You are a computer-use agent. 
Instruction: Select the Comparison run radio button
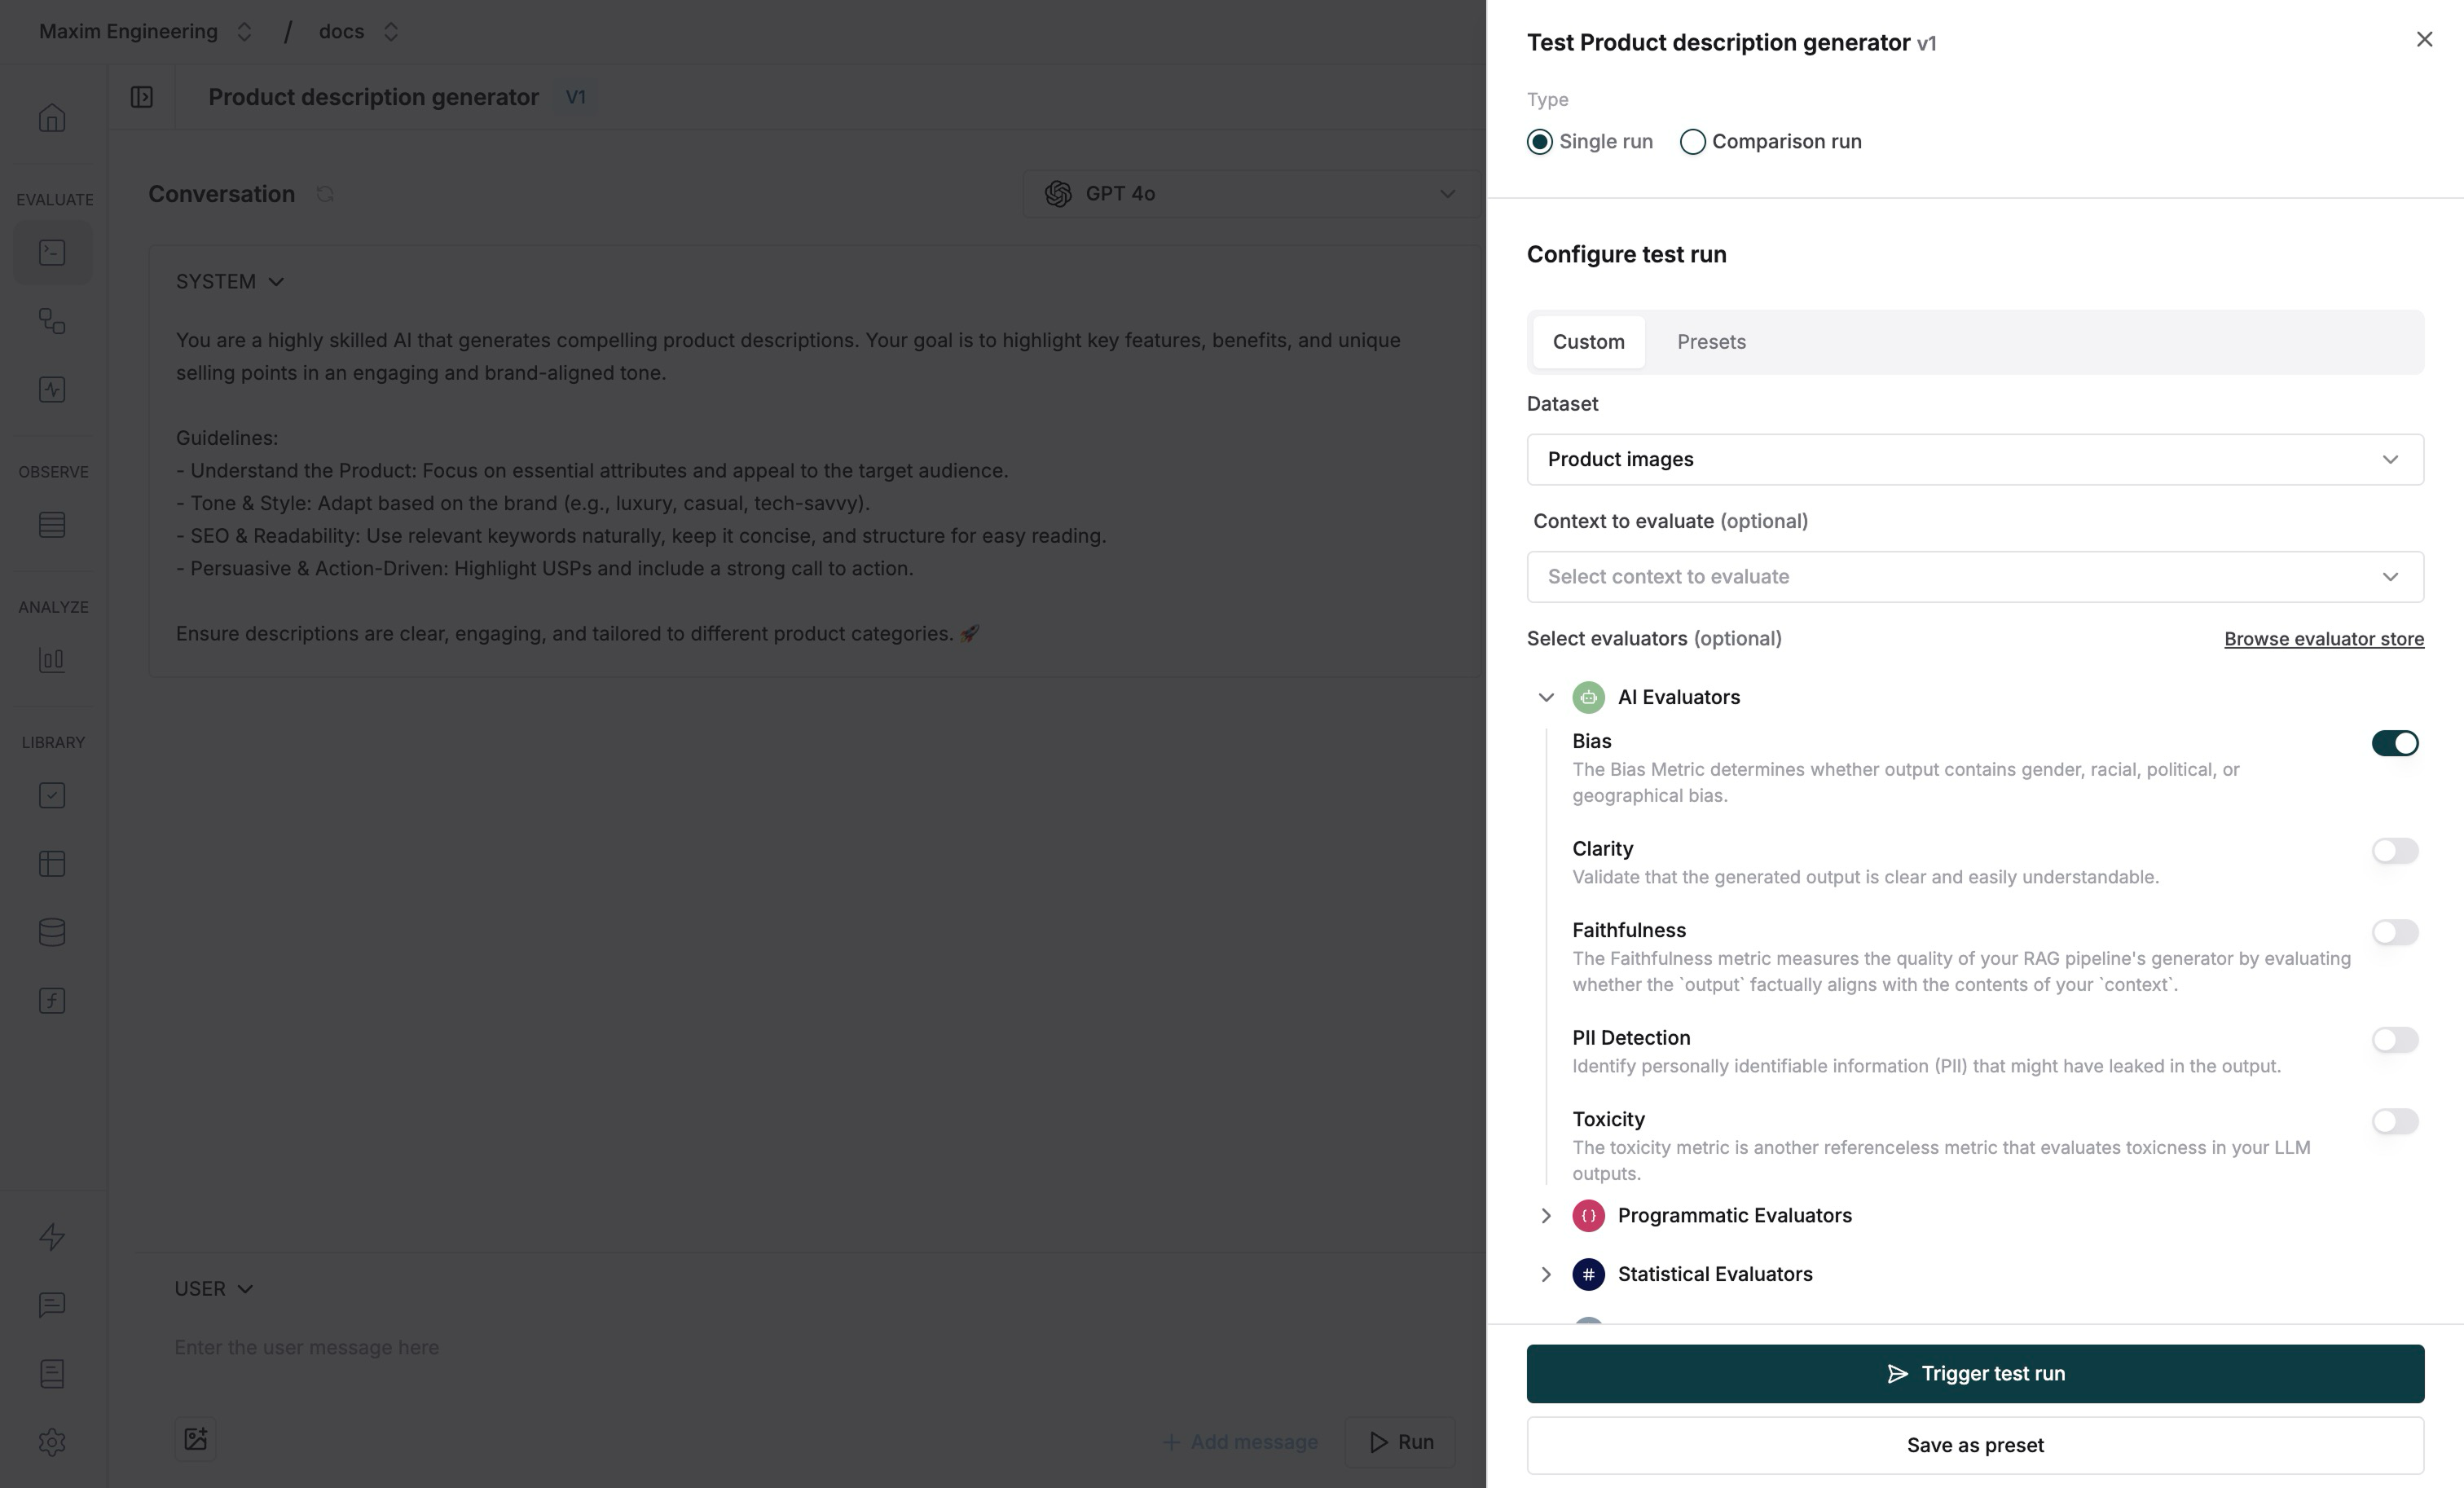tap(1692, 142)
